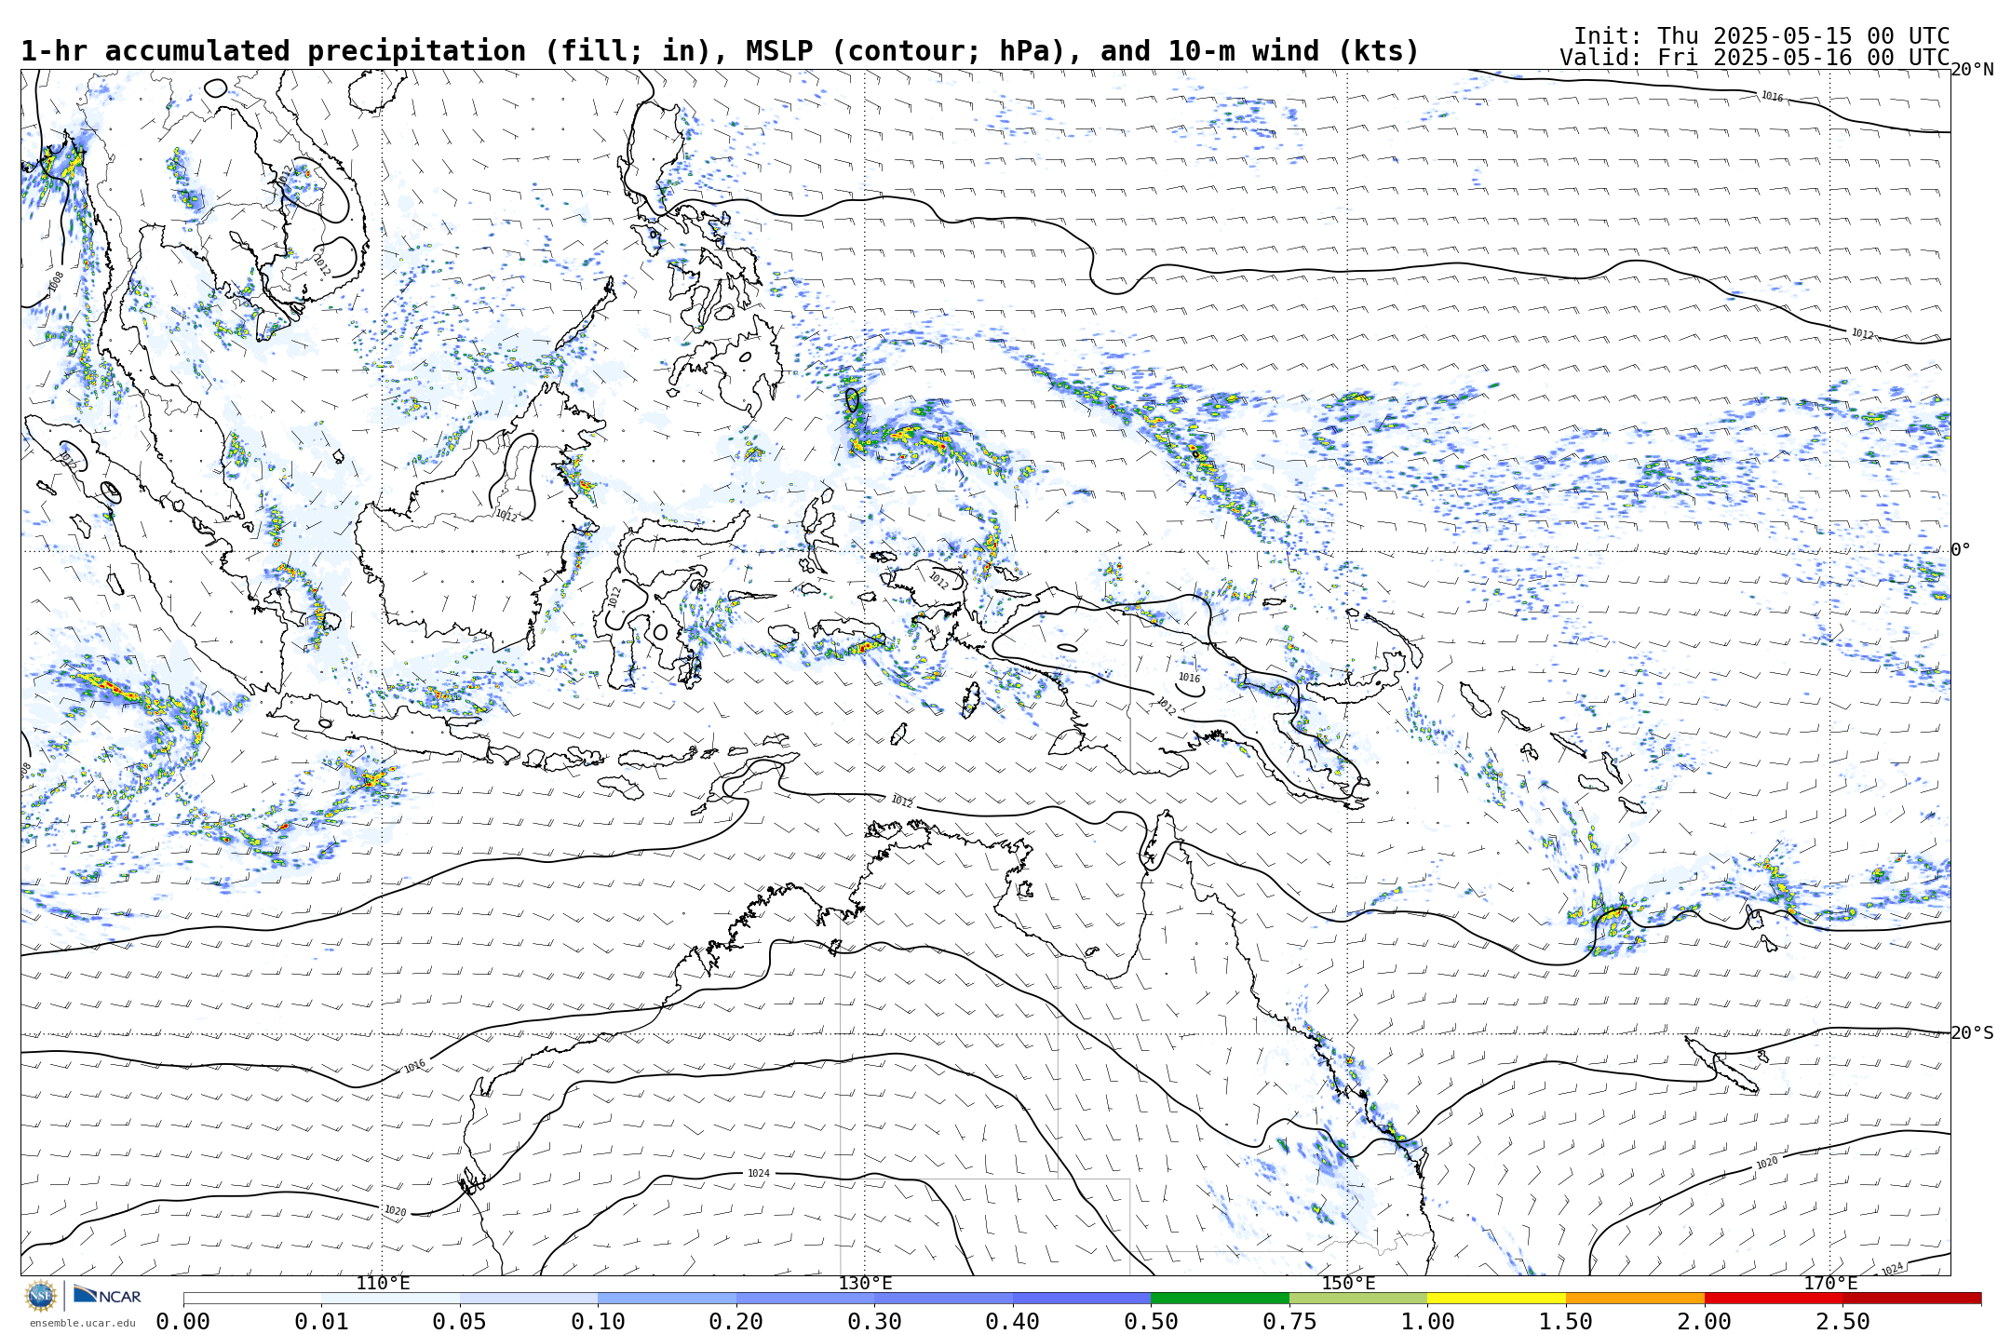
Task: Pick the red segment from 2.00 to 2.50
Action: click(1774, 1298)
